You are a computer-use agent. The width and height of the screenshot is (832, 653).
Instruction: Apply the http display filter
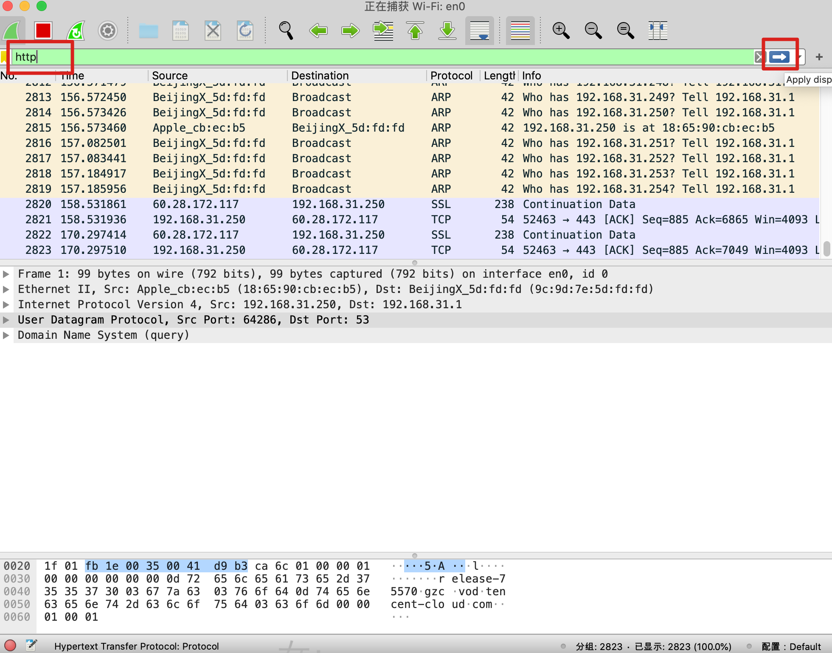click(x=779, y=56)
